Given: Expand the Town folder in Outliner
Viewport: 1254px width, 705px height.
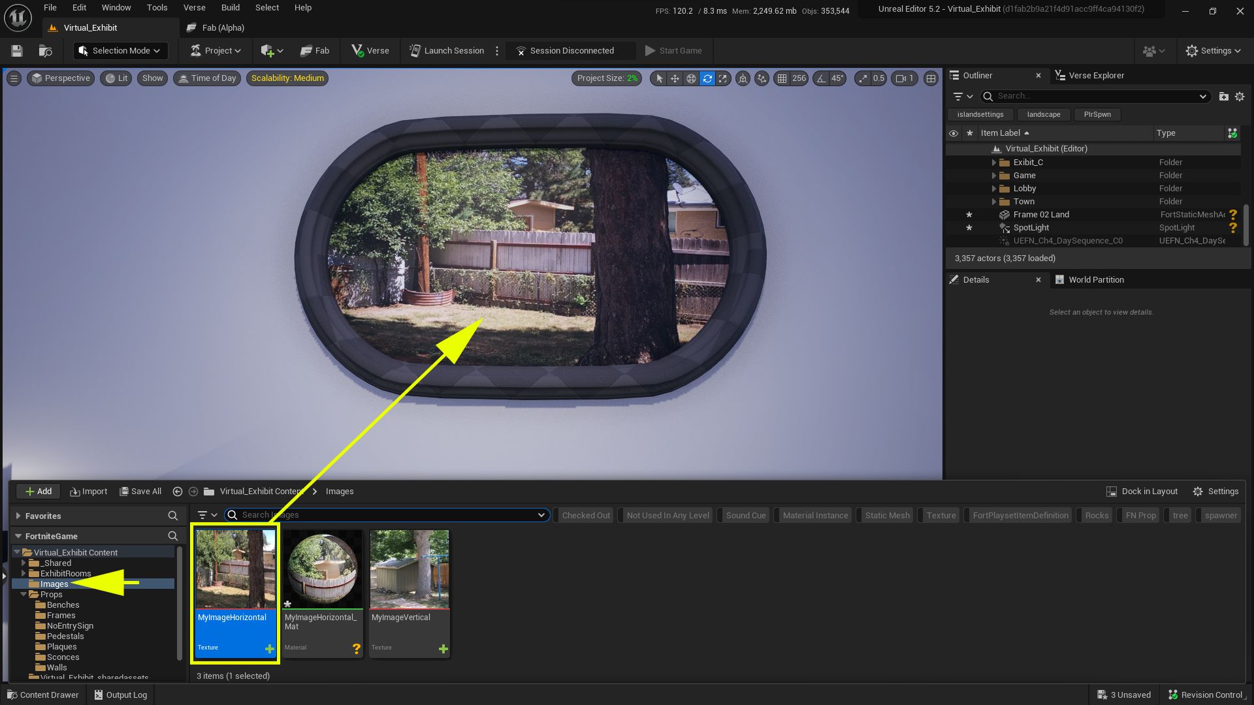Looking at the screenshot, I should click(x=994, y=202).
